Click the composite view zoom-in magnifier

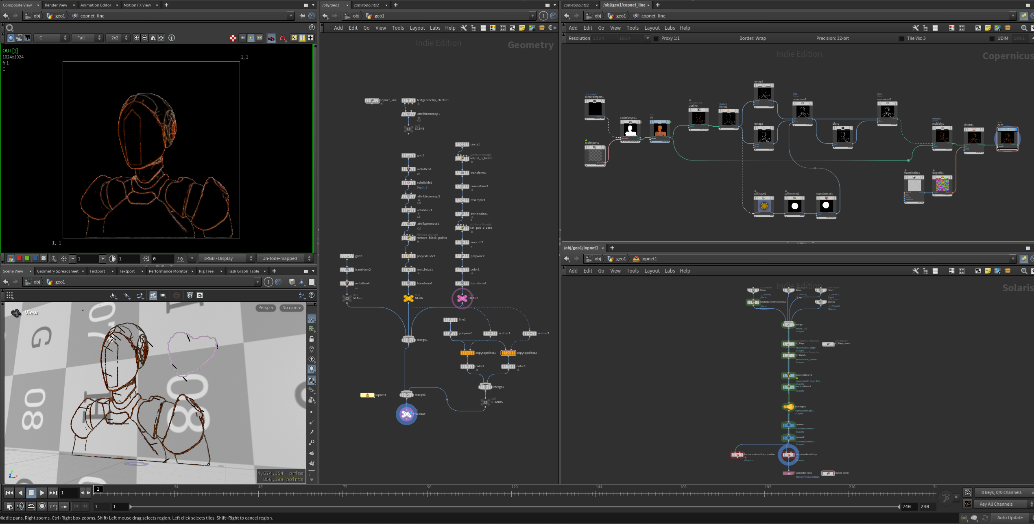pyautogui.click(x=136, y=38)
